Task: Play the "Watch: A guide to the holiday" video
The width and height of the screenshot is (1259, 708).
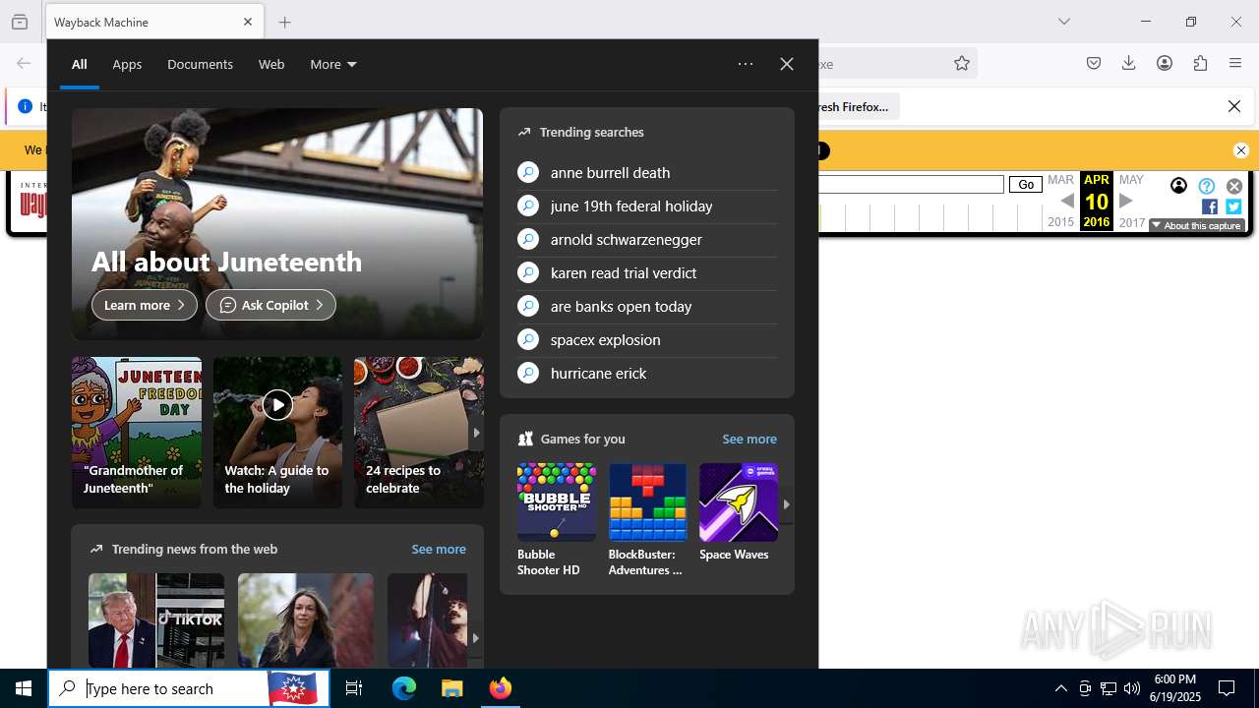Action: click(277, 404)
